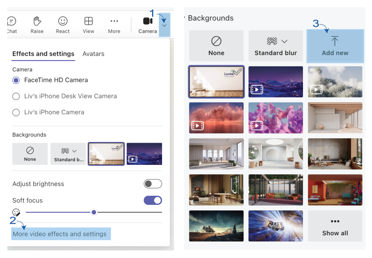Switch to the Avatars tab

pos(93,54)
